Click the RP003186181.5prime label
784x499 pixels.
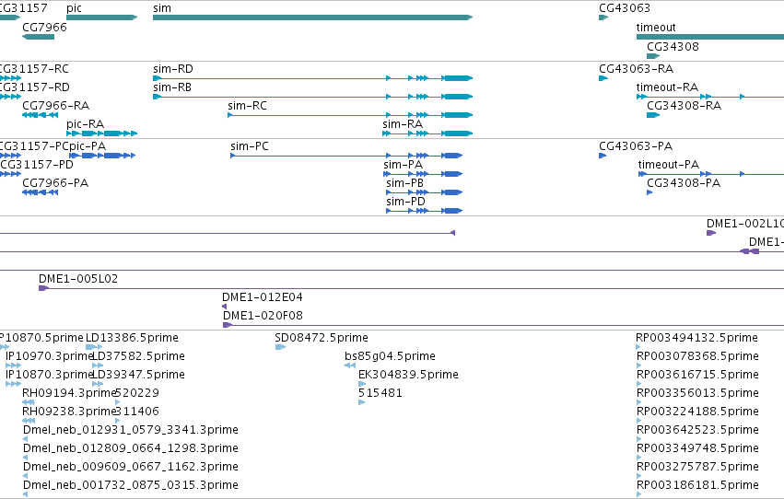[697, 486]
